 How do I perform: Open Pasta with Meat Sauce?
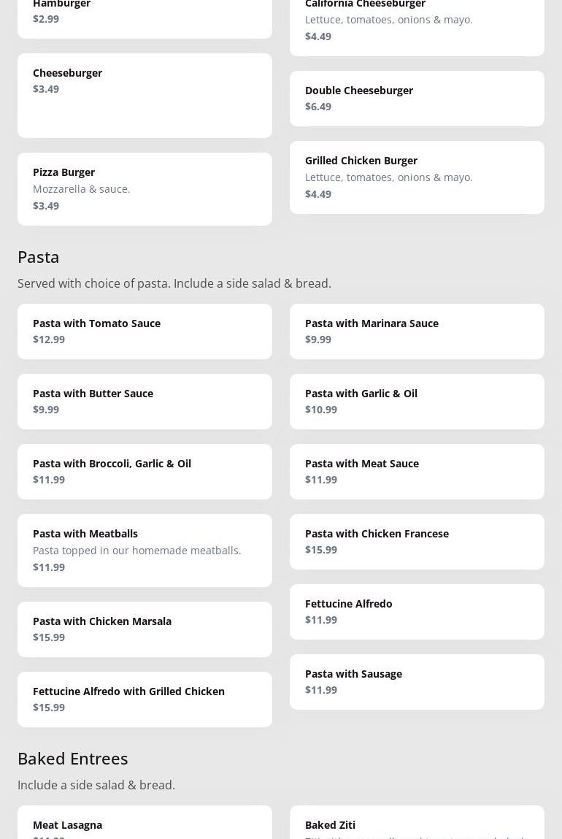[x=417, y=472]
